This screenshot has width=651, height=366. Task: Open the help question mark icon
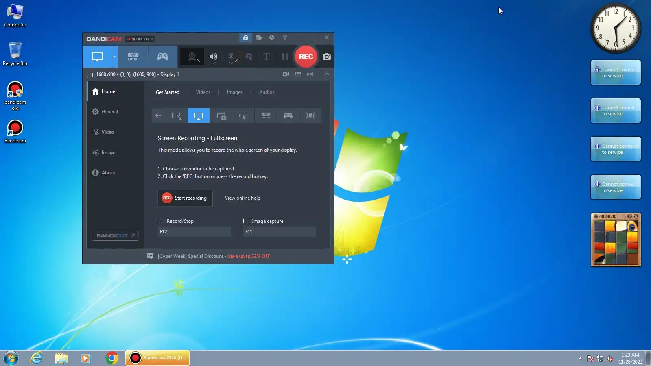coord(285,37)
